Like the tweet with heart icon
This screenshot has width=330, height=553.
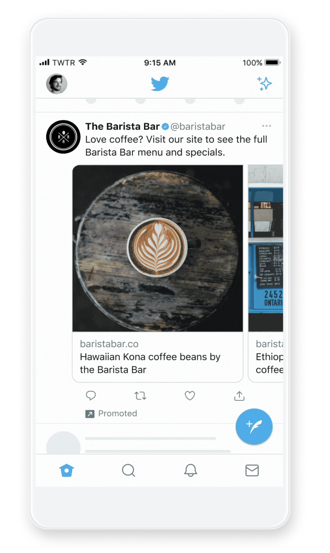tap(190, 396)
